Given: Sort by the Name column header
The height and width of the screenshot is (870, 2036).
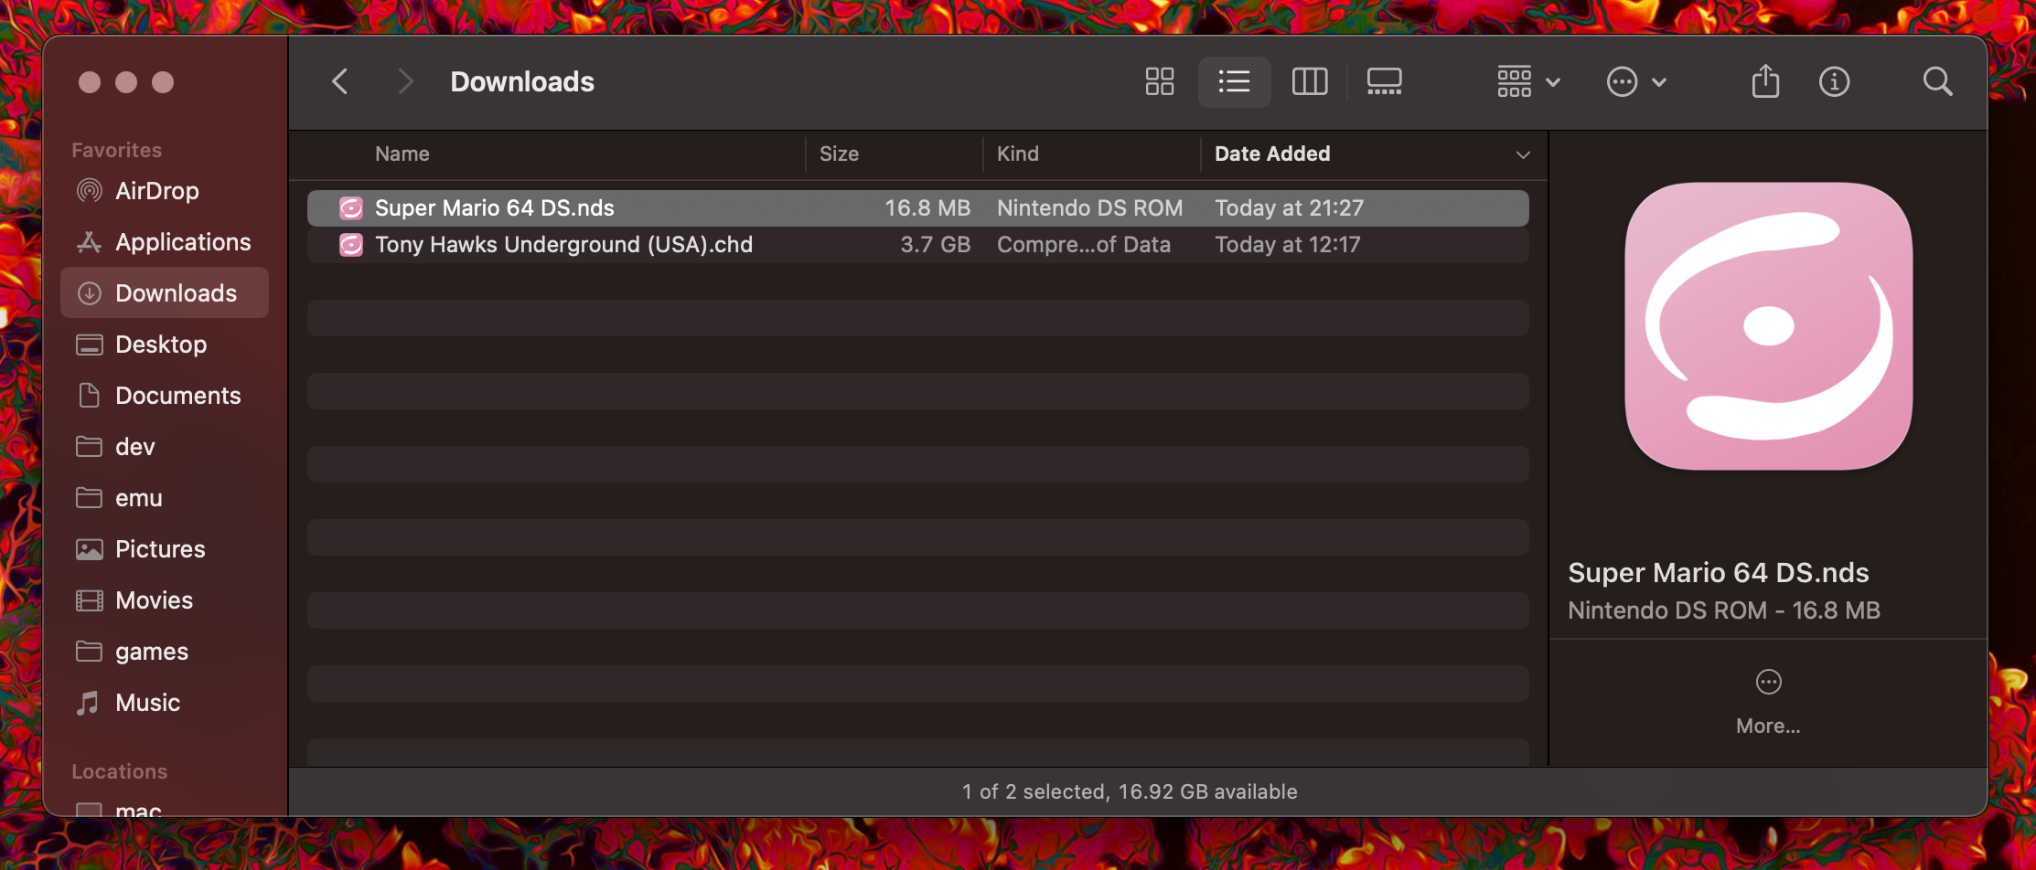Looking at the screenshot, I should 402,154.
